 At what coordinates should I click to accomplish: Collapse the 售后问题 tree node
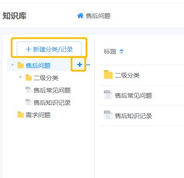click(13, 65)
